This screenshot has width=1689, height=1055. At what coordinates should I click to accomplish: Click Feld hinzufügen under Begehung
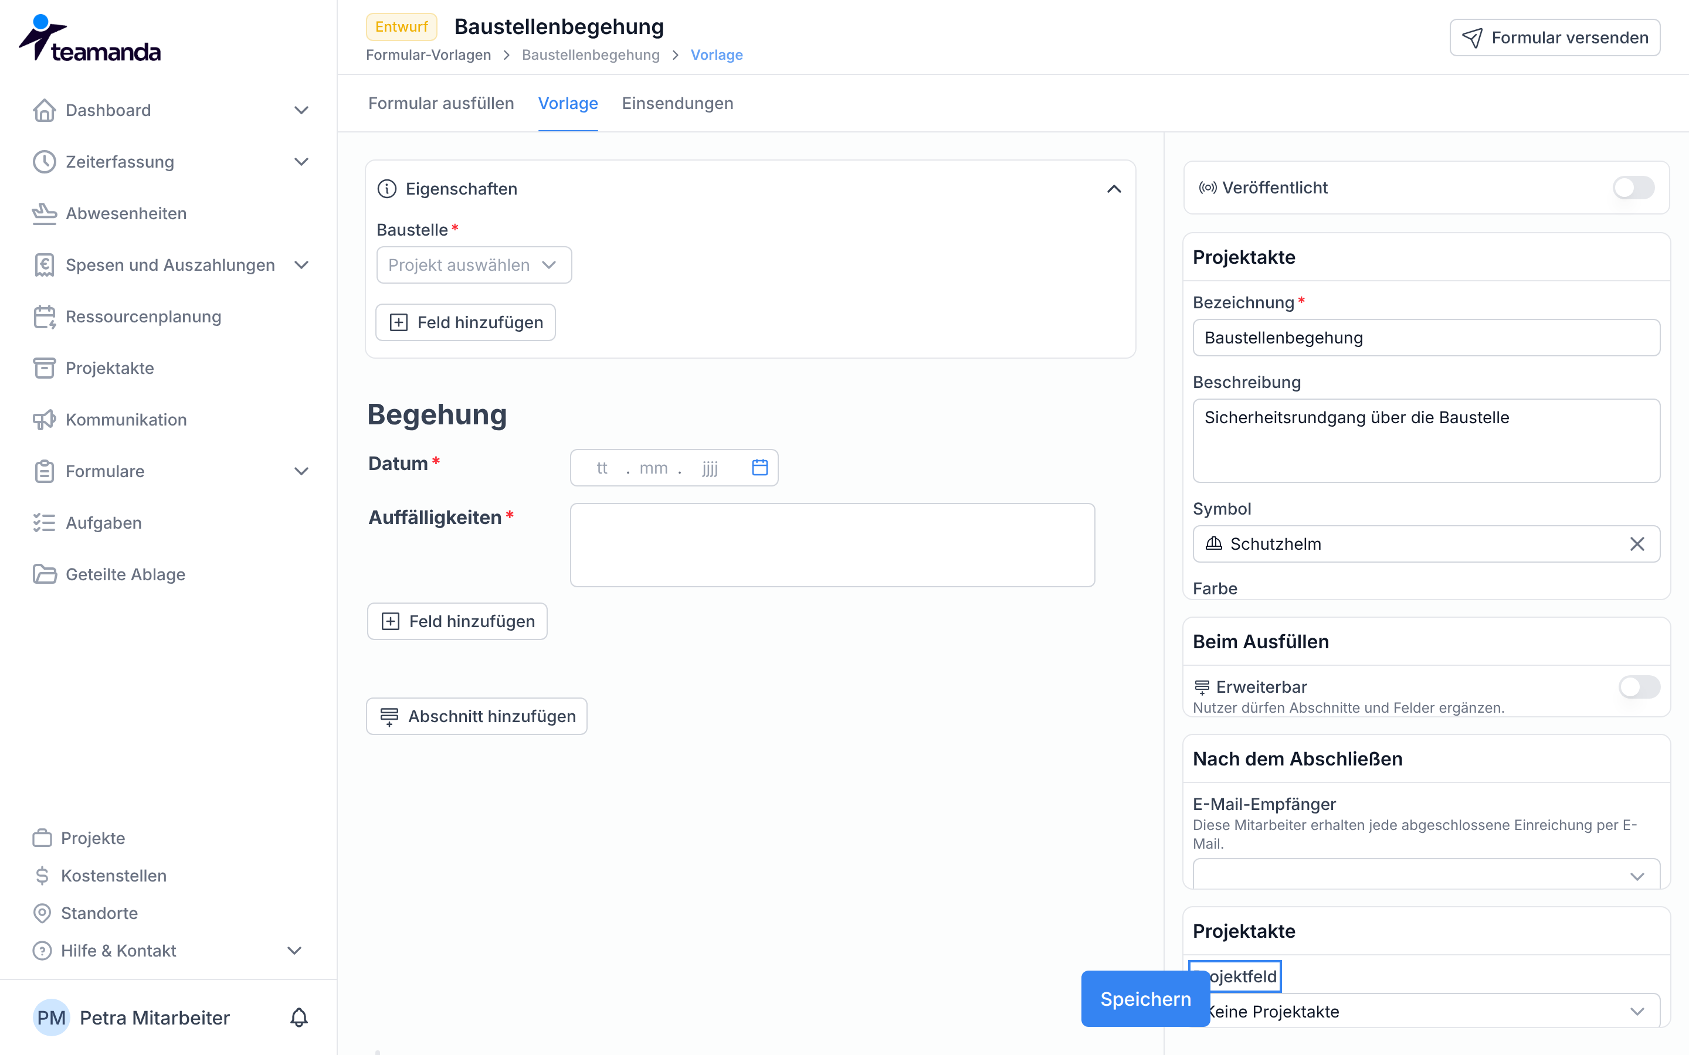point(457,621)
